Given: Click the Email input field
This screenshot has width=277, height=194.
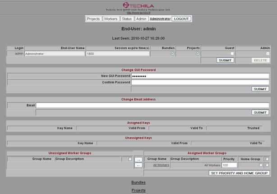Looking at the screenshot, I should 152,105.
